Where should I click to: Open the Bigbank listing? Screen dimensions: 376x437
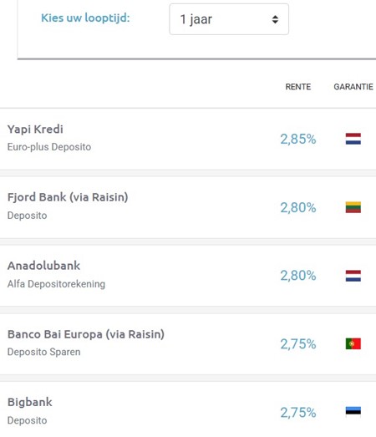(x=30, y=403)
